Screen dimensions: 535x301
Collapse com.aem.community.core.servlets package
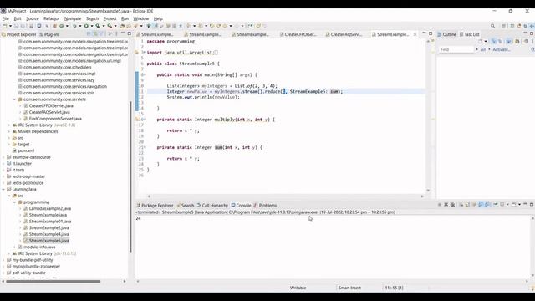pyautogui.click(x=14, y=99)
